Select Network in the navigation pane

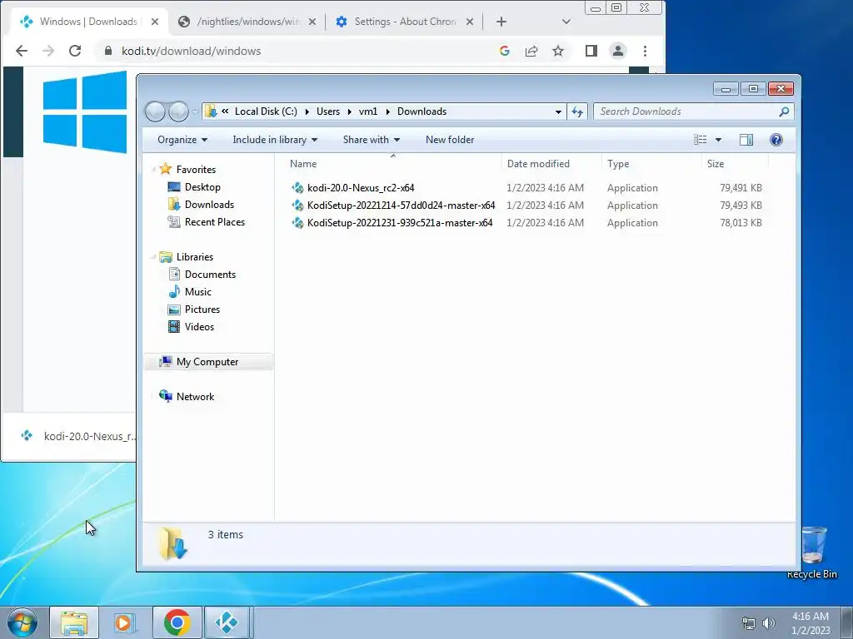[x=195, y=397]
